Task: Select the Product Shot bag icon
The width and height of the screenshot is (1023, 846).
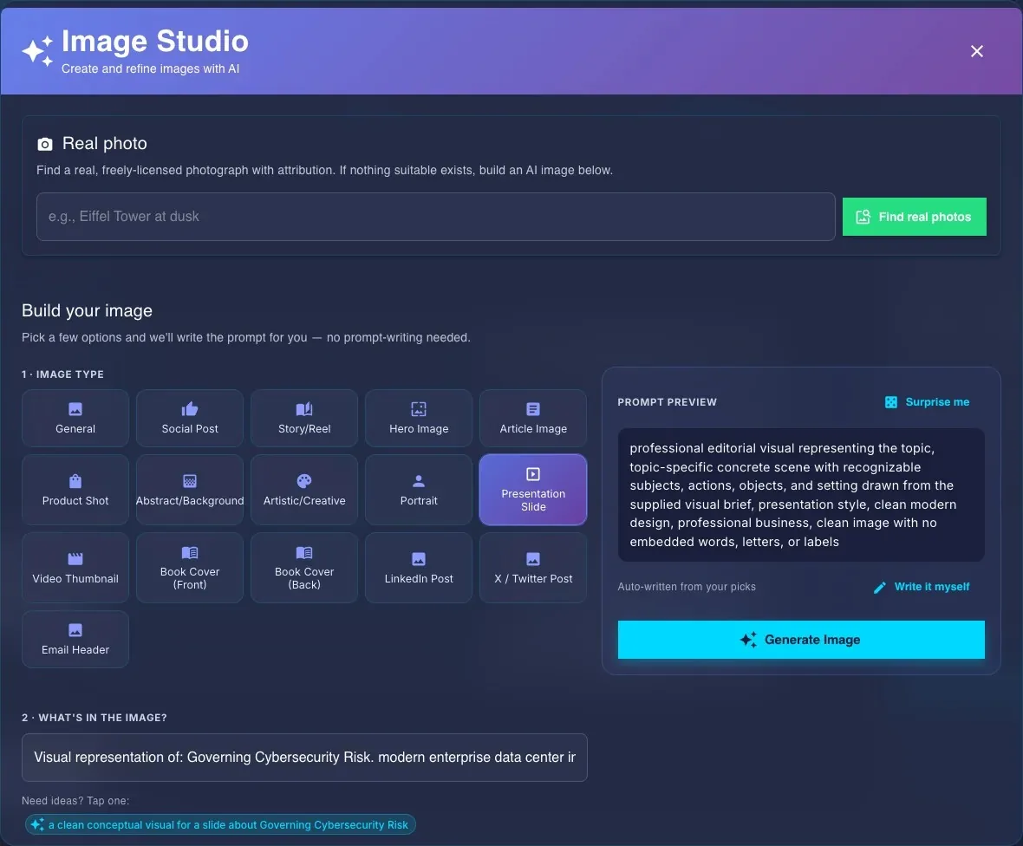Action: (75, 481)
